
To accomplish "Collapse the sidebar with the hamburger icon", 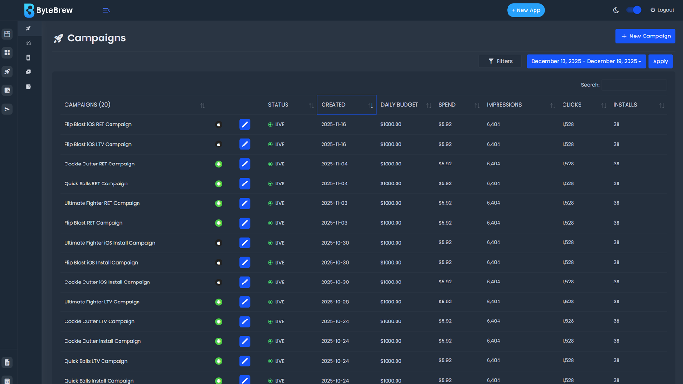I will 106,10.
